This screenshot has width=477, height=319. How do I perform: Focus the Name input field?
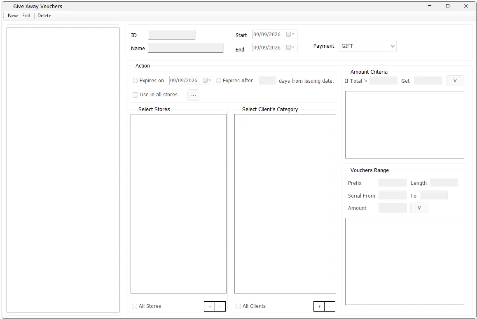185,48
